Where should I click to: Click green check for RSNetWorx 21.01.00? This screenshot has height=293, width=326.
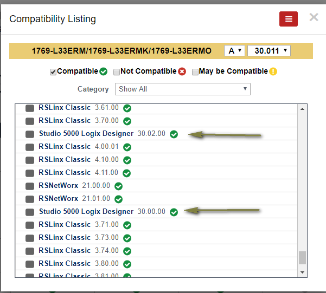pos(118,199)
